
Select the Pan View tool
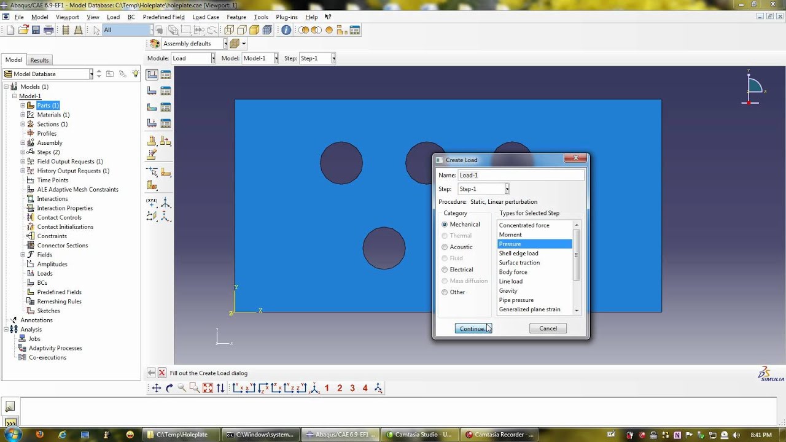tap(157, 388)
